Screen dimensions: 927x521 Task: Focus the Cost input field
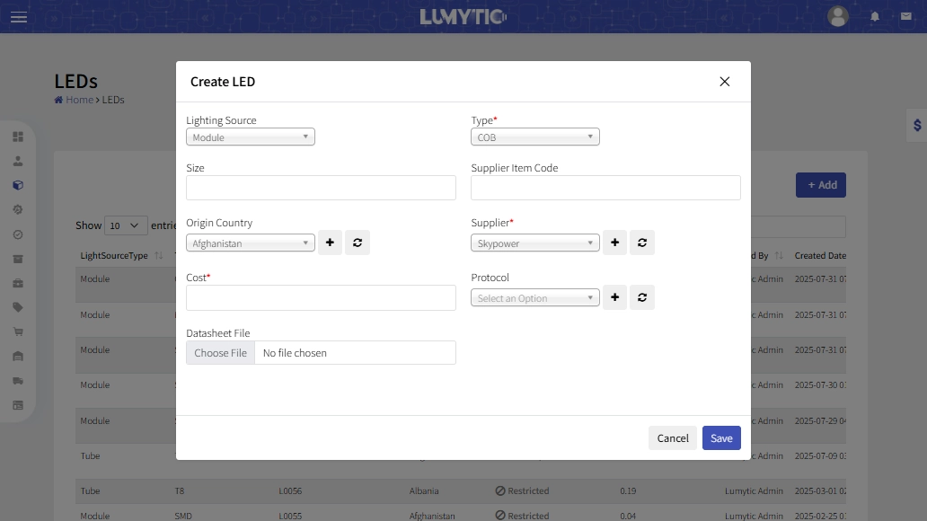321,298
